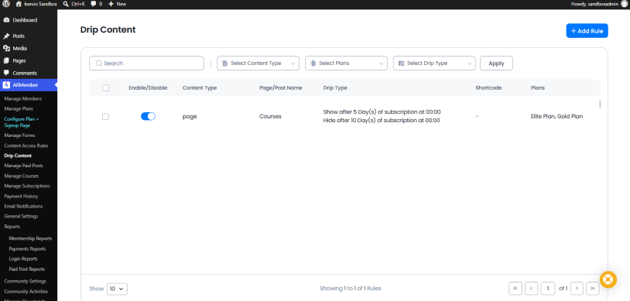Image resolution: width=630 pixels, height=301 pixels.
Task: Open the comments bubble in admin bar
Action: (93, 4)
